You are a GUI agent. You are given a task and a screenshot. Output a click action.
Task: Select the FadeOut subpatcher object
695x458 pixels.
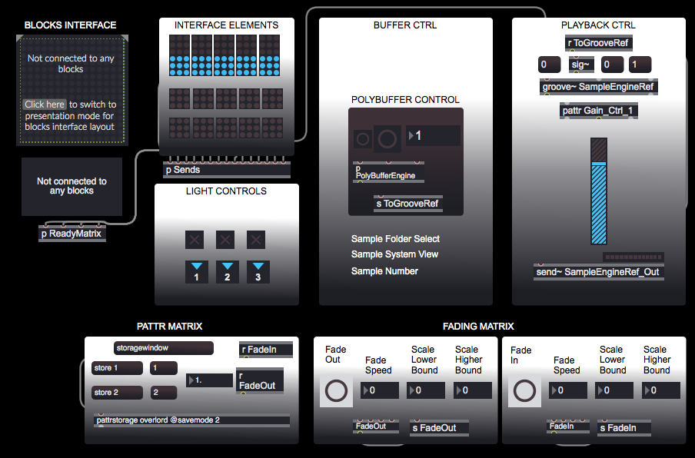click(376, 426)
